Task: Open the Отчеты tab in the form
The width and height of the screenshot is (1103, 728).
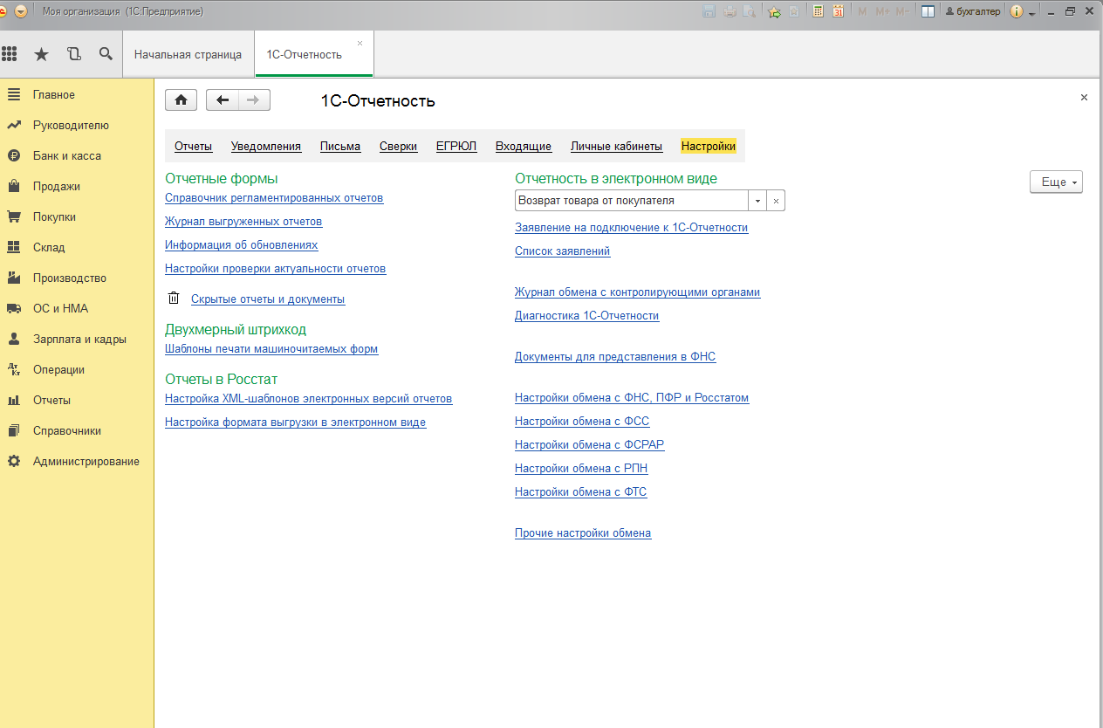Action: coord(193,146)
